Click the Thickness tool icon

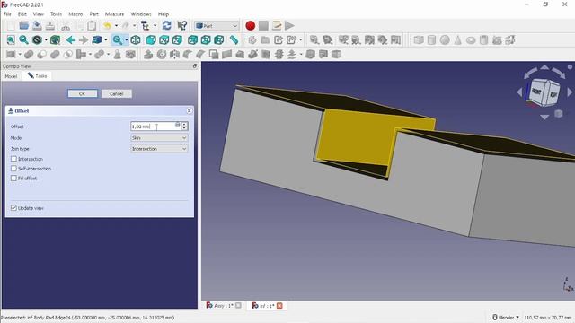pos(310,55)
